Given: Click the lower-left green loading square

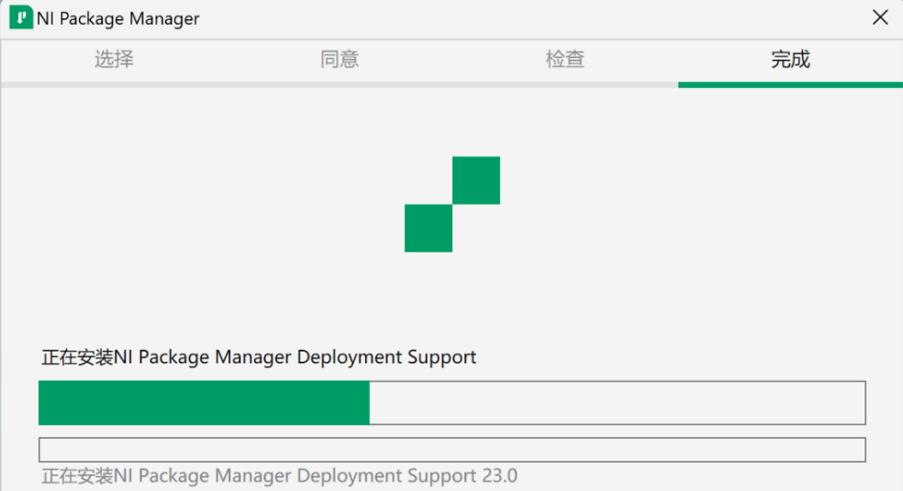Looking at the screenshot, I should click(x=429, y=228).
